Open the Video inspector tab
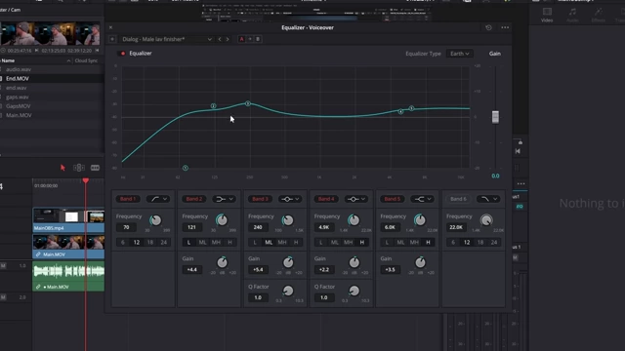The width and height of the screenshot is (625, 351). coord(547,16)
